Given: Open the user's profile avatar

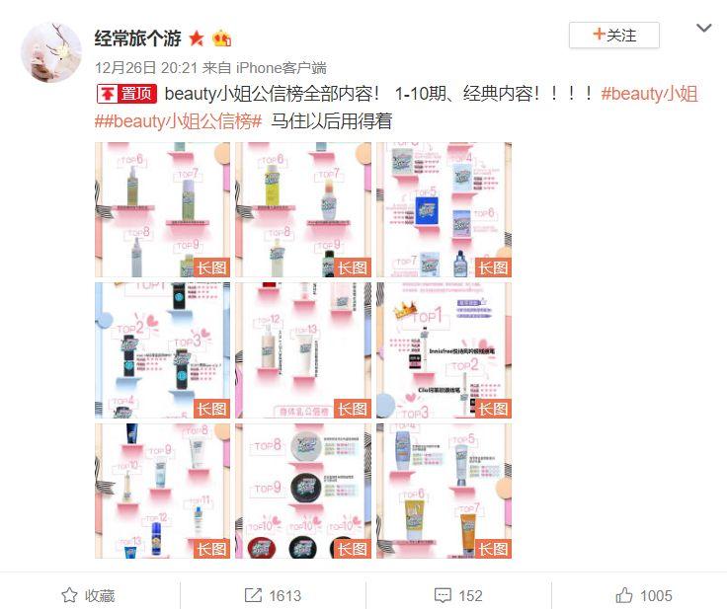Looking at the screenshot, I should click(x=51, y=52).
